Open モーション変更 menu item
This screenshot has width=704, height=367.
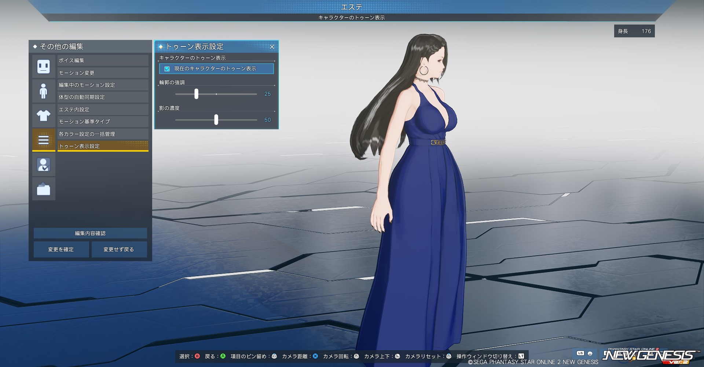click(x=103, y=73)
